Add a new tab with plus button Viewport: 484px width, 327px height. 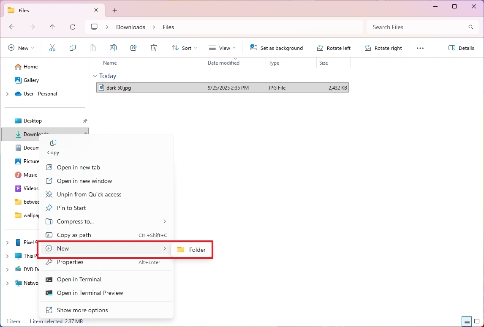[114, 10]
